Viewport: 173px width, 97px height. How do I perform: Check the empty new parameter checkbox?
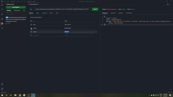pyautogui.click(x=31, y=35)
